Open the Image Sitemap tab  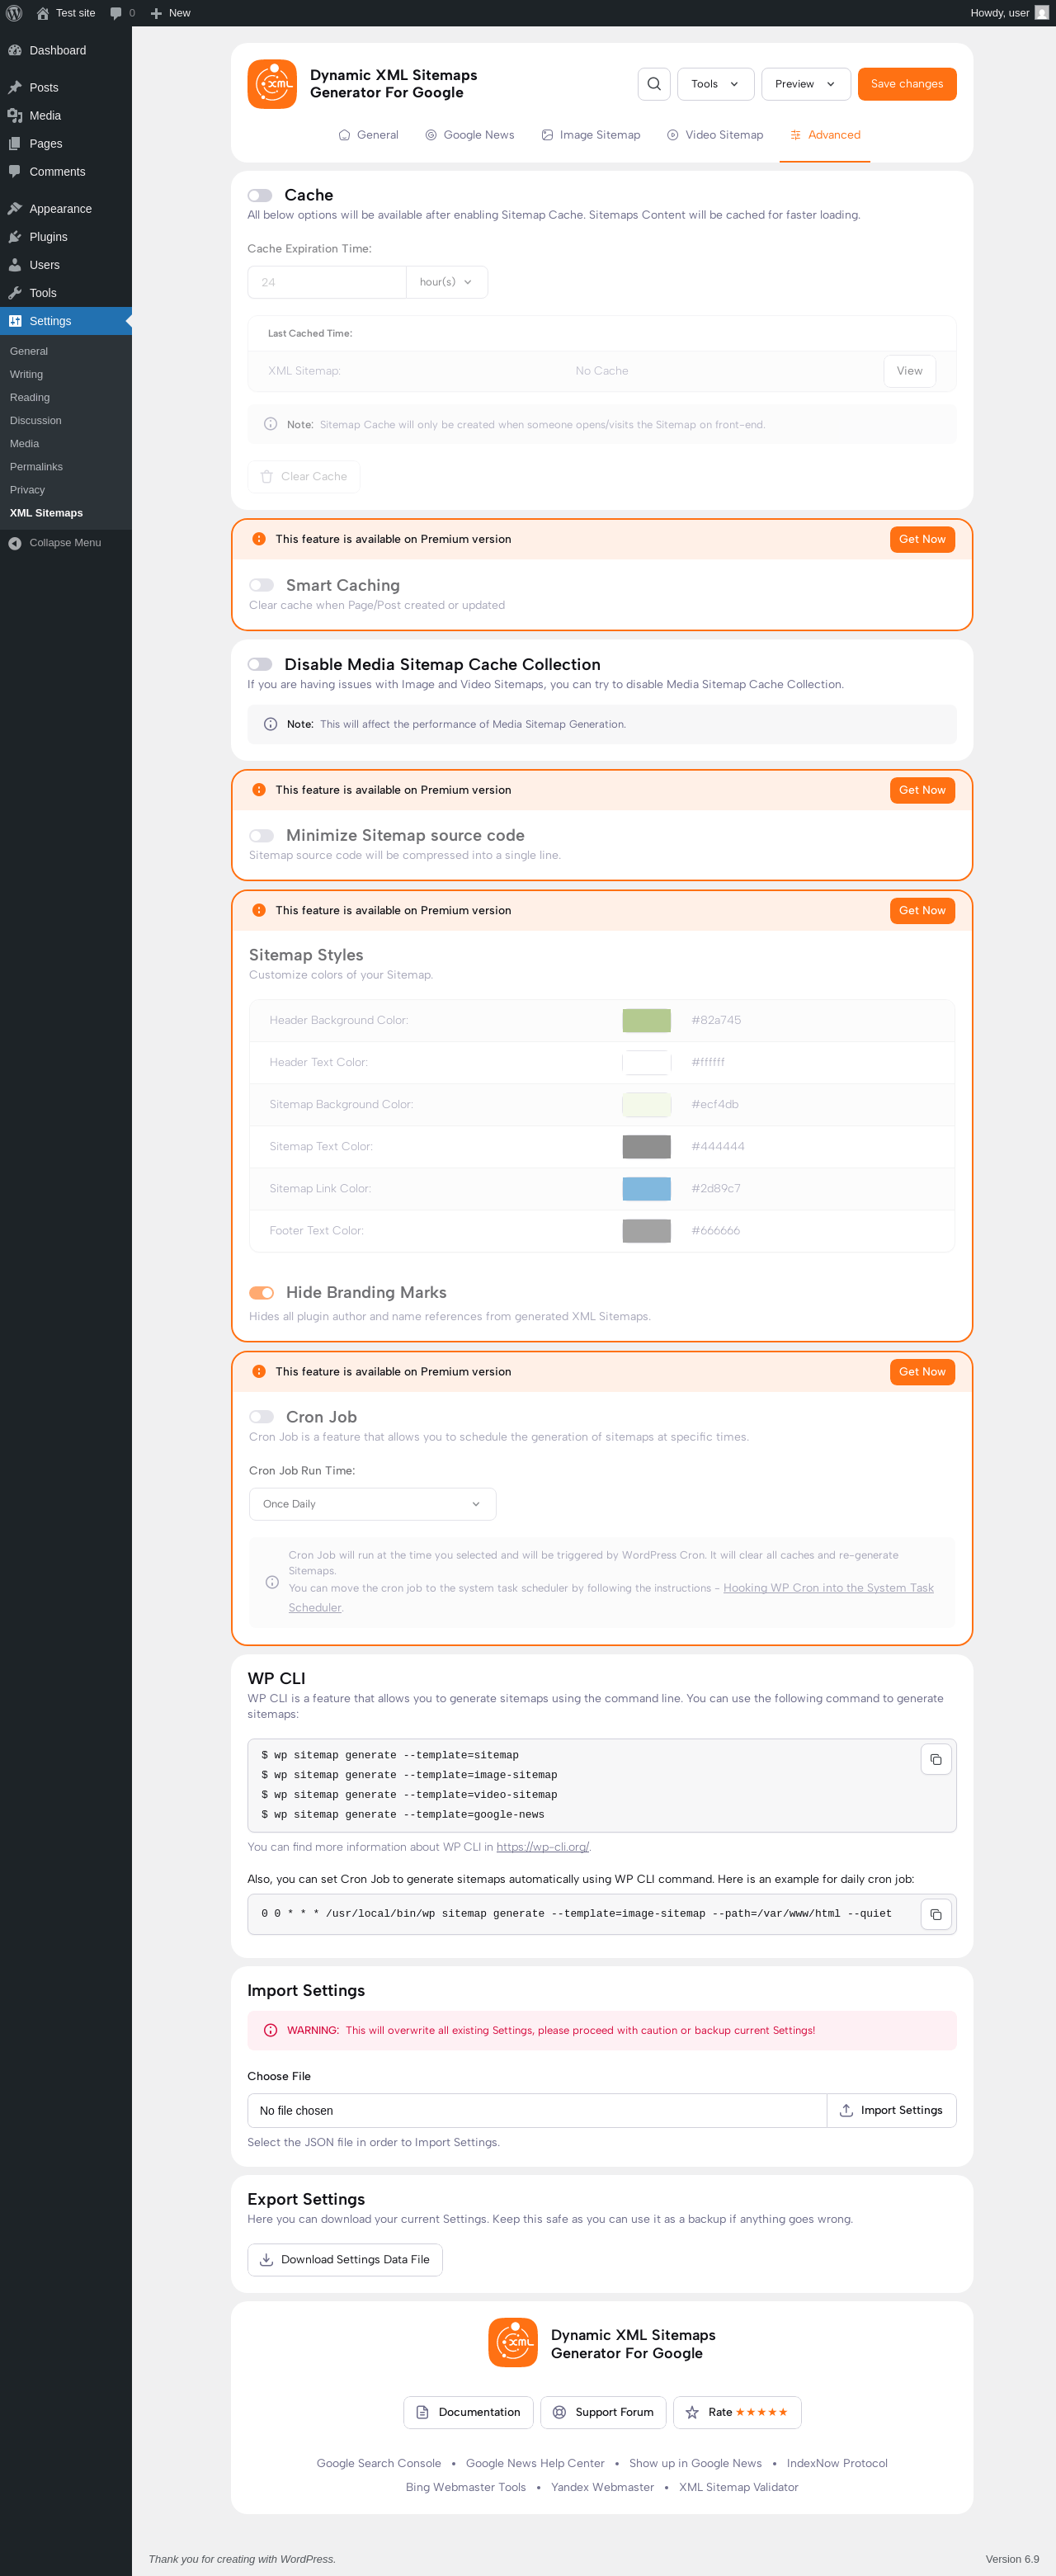click(591, 135)
